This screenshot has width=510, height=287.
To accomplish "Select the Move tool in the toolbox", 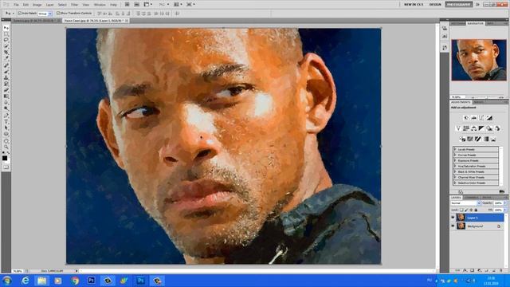I will pyautogui.click(x=6, y=28).
